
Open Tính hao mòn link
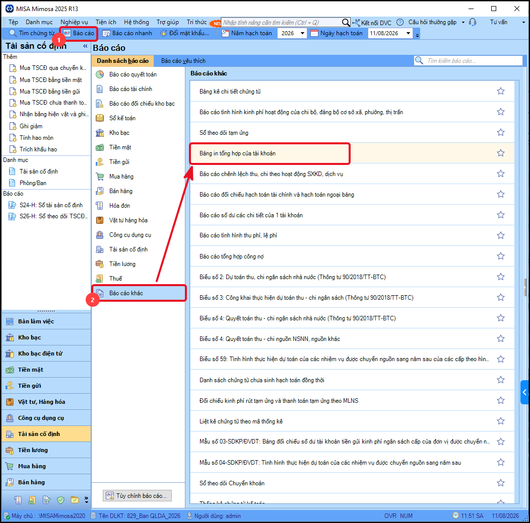36,138
